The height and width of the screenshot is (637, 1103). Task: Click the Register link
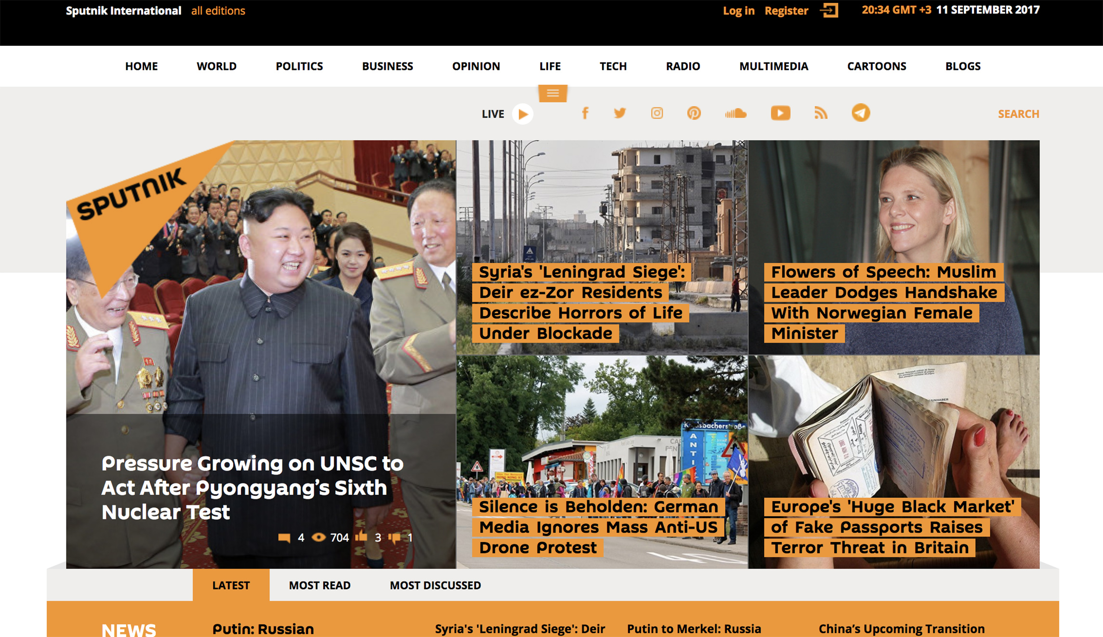[x=786, y=11]
